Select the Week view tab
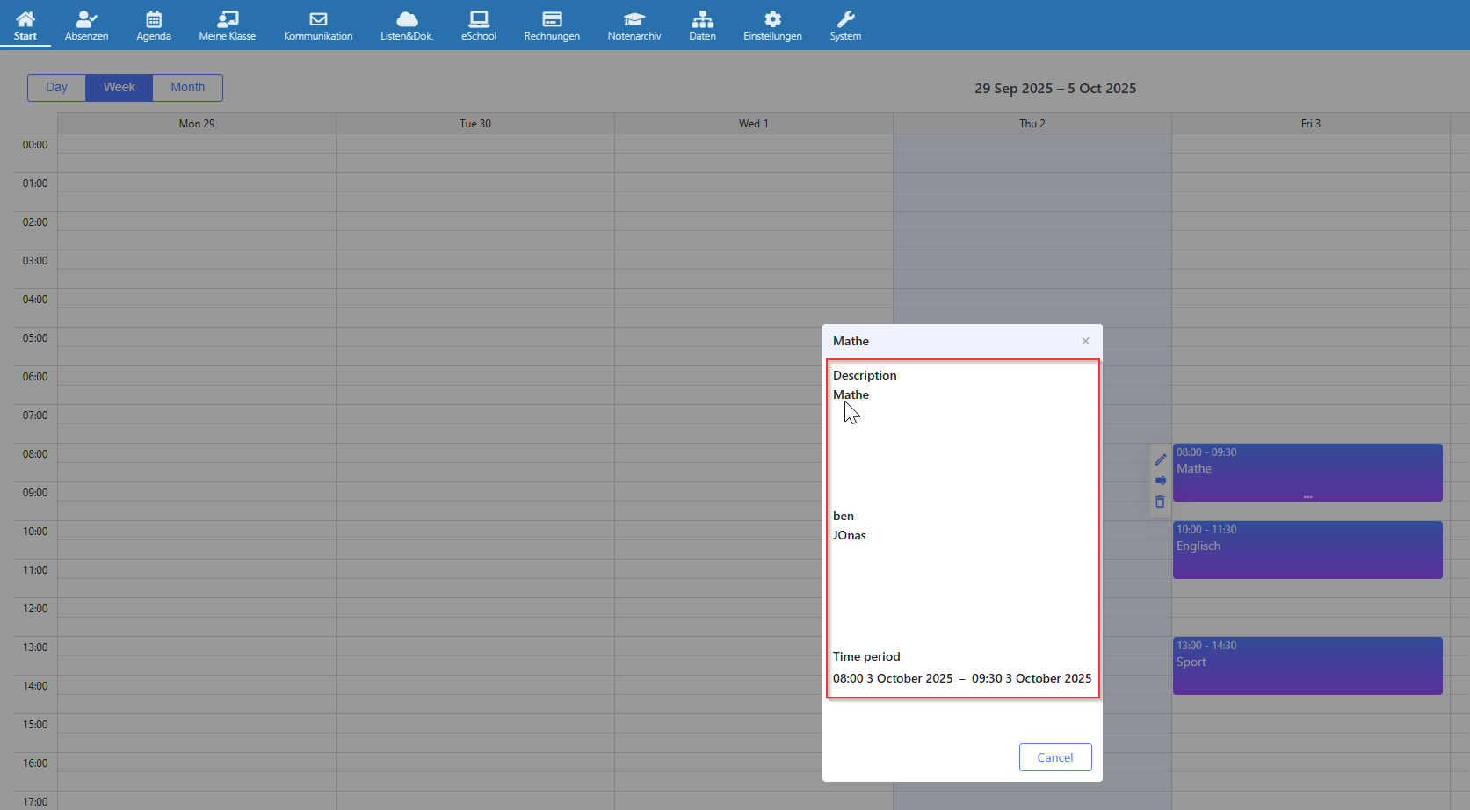Screen dimensions: 1470x810 click(119, 88)
